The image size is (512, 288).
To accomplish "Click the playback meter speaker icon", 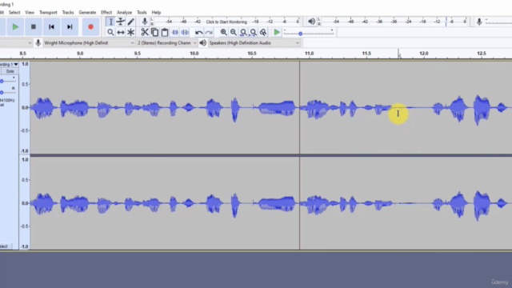I will pyautogui.click(x=311, y=22).
